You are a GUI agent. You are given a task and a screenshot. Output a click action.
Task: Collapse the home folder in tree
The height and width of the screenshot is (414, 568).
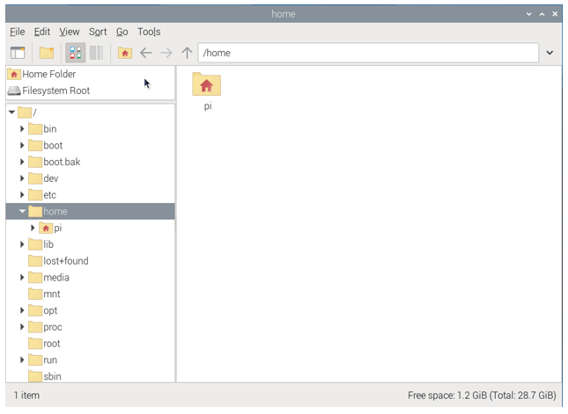tap(22, 211)
